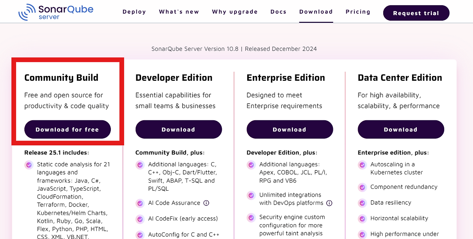This screenshot has width=473, height=239.
Task: Open the What's new menu item
Action: coord(179,12)
